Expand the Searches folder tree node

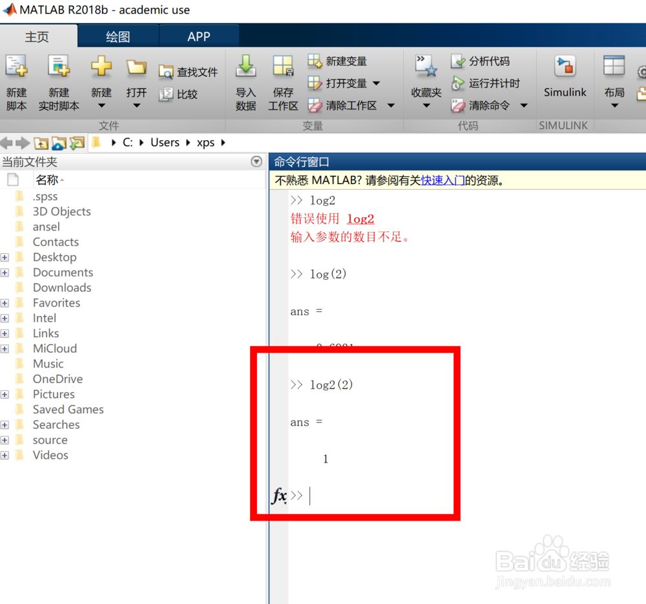5,425
